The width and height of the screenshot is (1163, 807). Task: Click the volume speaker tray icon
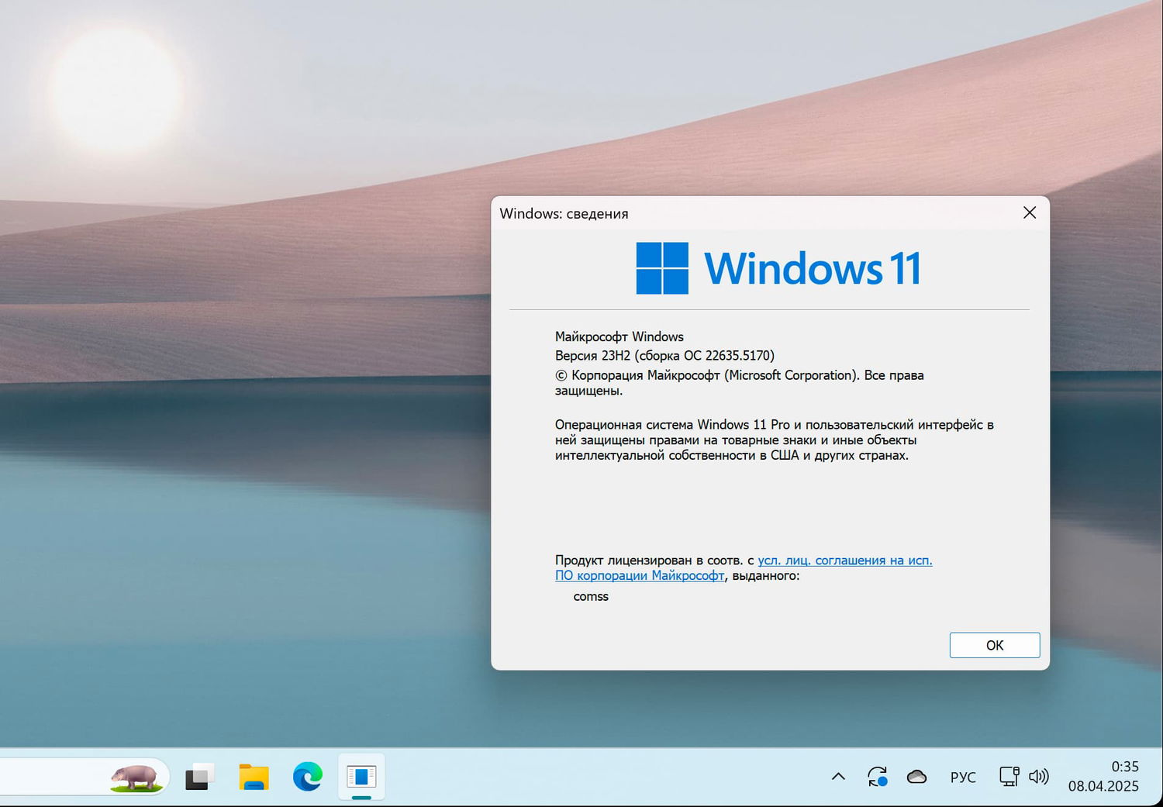pyautogui.click(x=1038, y=776)
